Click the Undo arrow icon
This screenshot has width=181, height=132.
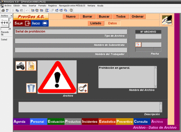(27, 10)
